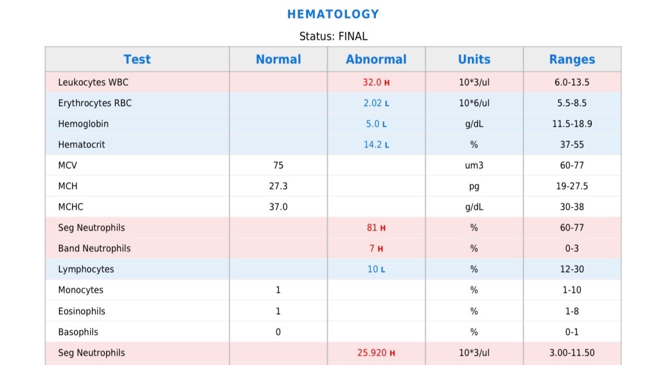Screen dimensions: 647x365
Task: Click the Hematocrit row label
Action: coord(81,145)
